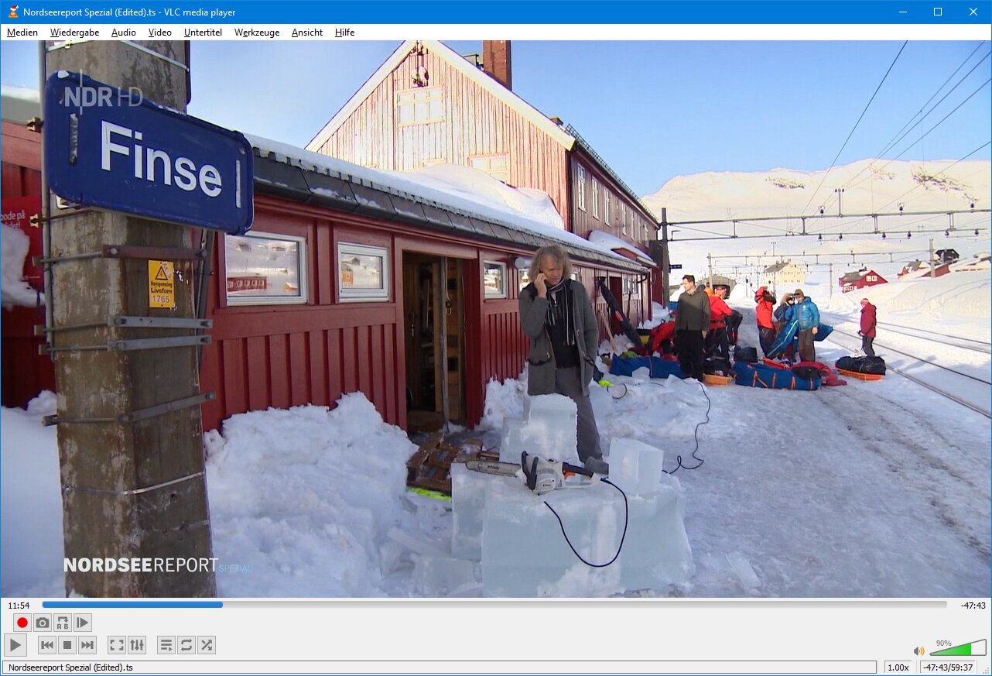The image size is (992, 676).
Task: Expand the Werkzeuge menu
Action: (257, 33)
